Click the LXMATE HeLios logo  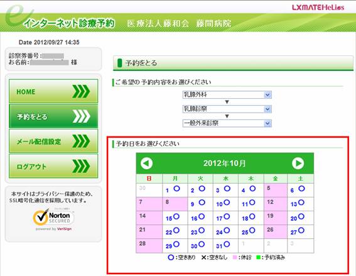318,8
